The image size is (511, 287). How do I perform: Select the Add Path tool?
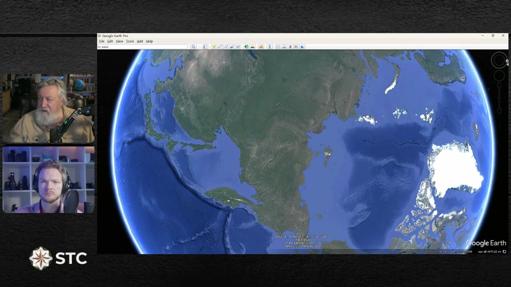(x=226, y=47)
